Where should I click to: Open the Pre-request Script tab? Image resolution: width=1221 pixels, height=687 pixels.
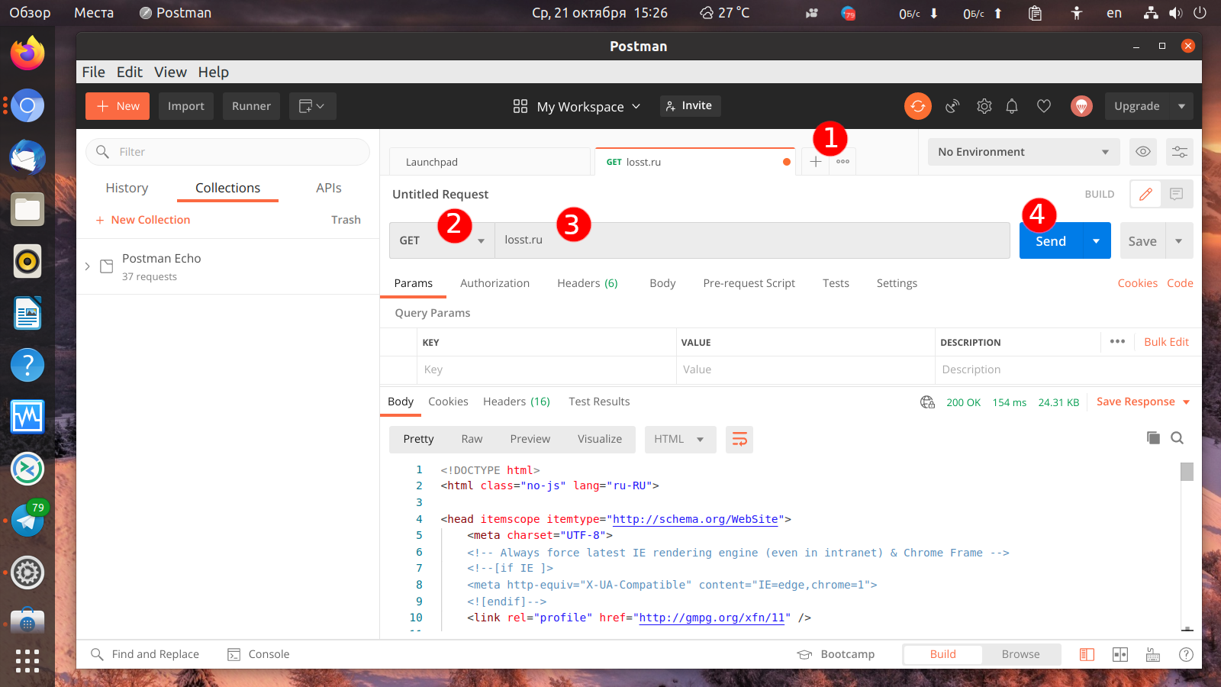[749, 283]
